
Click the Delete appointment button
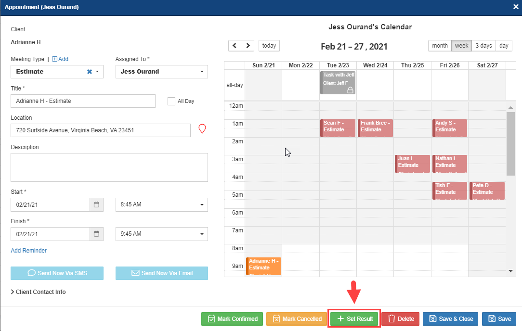click(x=401, y=318)
